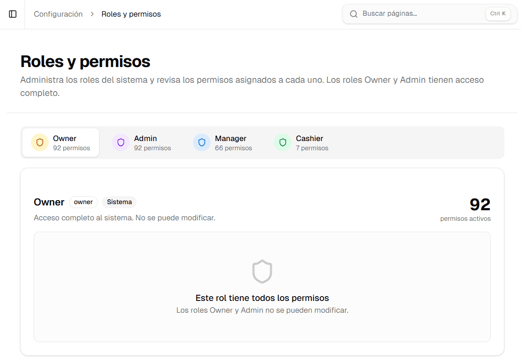The width and height of the screenshot is (521, 364).
Task: Click the search magnifier icon
Action: pos(354,14)
